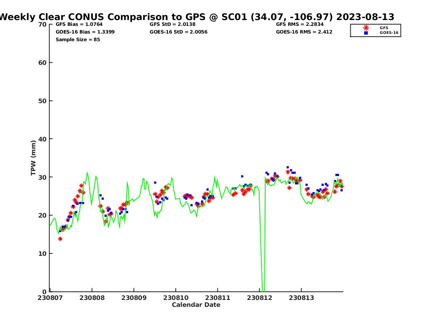Select the GOES-16 legend label text
The height and width of the screenshot is (328, 437).
[389, 33]
